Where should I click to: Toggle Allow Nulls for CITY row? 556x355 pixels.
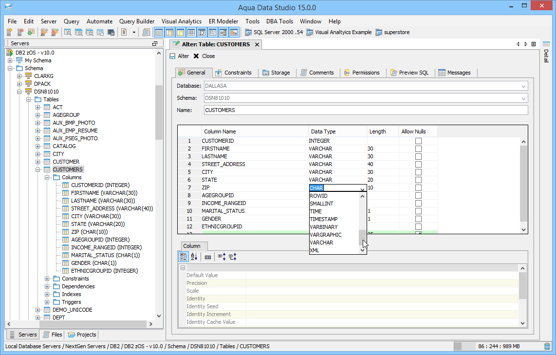(418, 172)
